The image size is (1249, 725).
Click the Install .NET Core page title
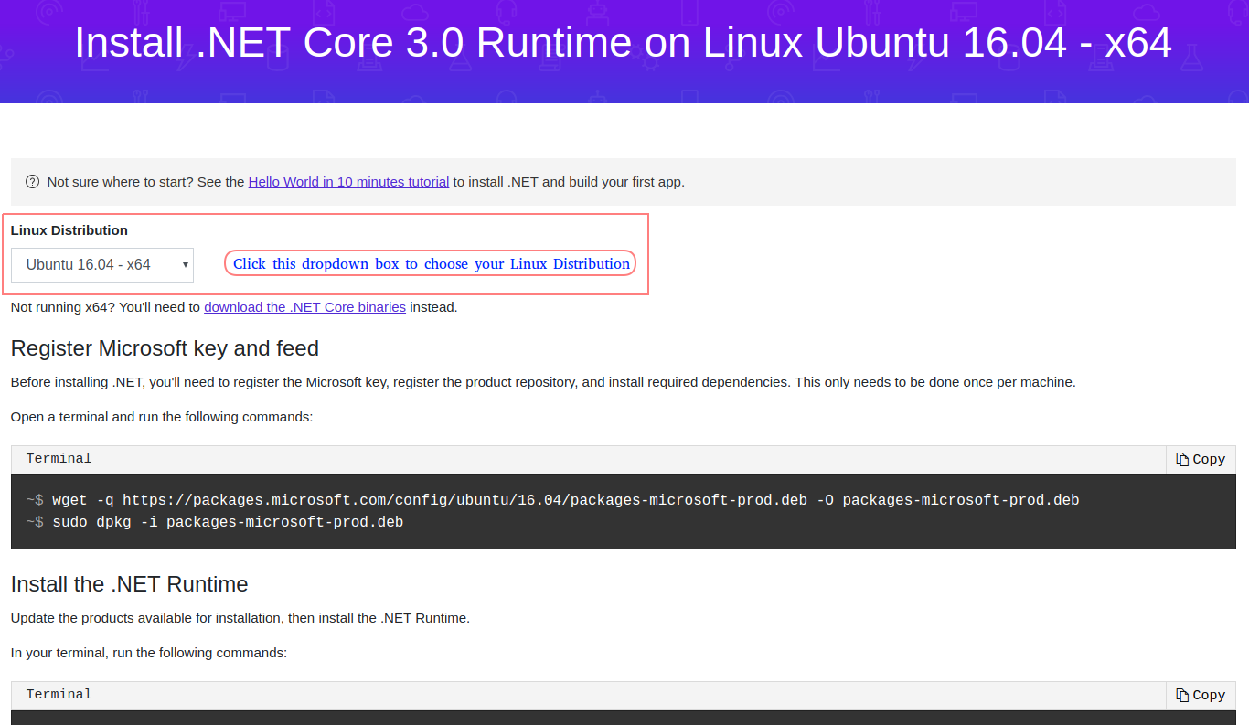tap(624, 42)
